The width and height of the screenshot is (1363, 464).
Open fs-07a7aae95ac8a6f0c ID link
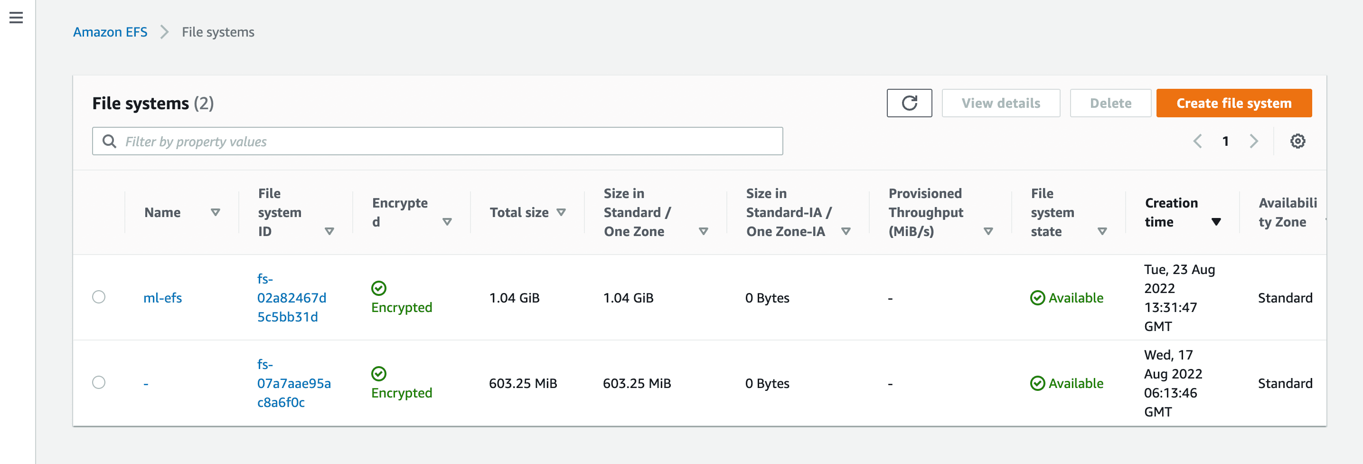(294, 383)
